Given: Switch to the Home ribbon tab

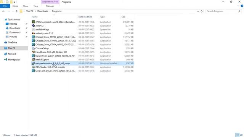Looking at the screenshot, I should pyautogui.click(x=15, y=6).
